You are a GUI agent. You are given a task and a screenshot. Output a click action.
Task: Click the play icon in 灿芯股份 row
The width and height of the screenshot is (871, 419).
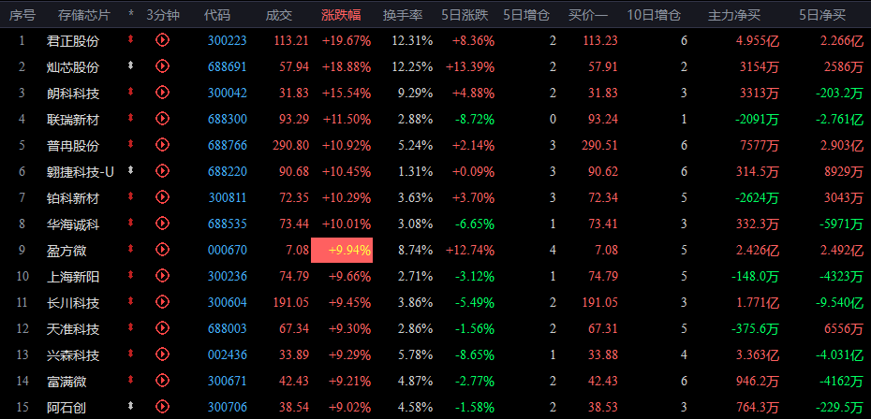(162, 66)
